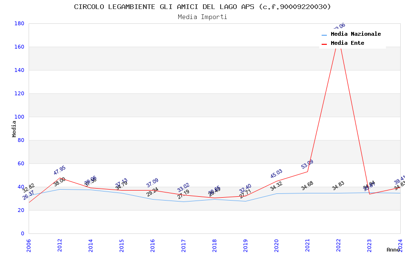Screen dimensions: 405x262
Task: Click the 180 y-axis tick label
Action: [x=20, y=23]
